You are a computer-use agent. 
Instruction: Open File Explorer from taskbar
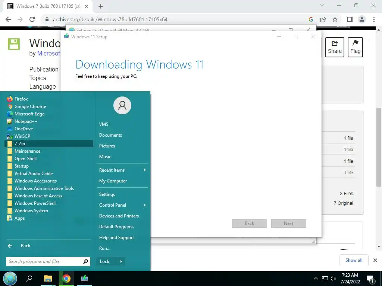pos(48,279)
